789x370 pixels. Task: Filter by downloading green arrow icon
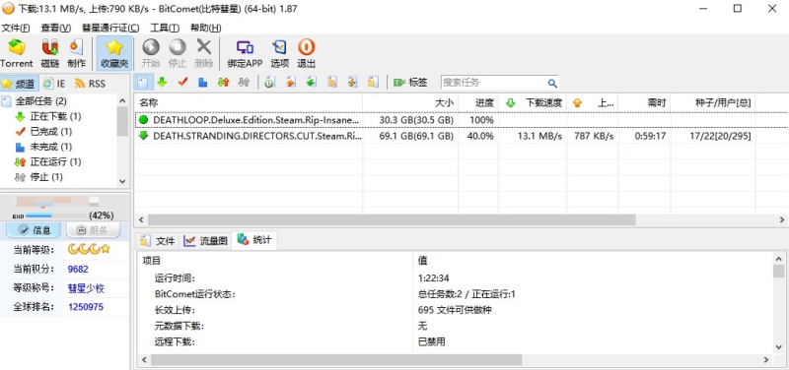[x=162, y=83]
